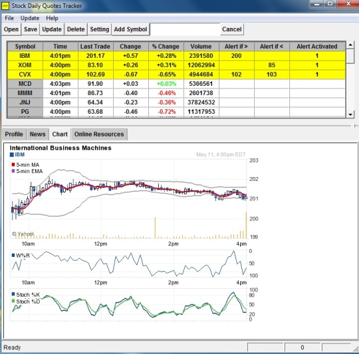Click CVX Alert if < cell 103

(271, 75)
